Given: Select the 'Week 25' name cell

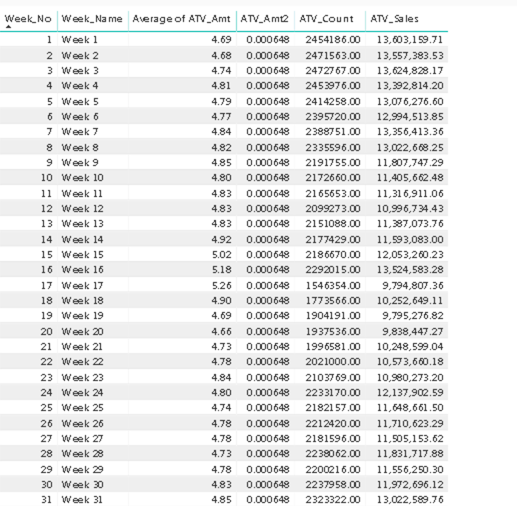Looking at the screenshot, I should (82, 408).
